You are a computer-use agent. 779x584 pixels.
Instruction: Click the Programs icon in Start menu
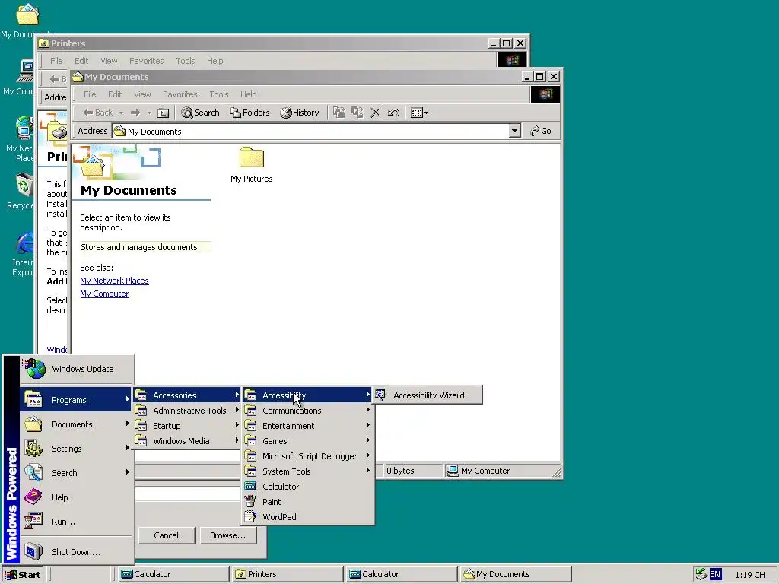pos(33,400)
